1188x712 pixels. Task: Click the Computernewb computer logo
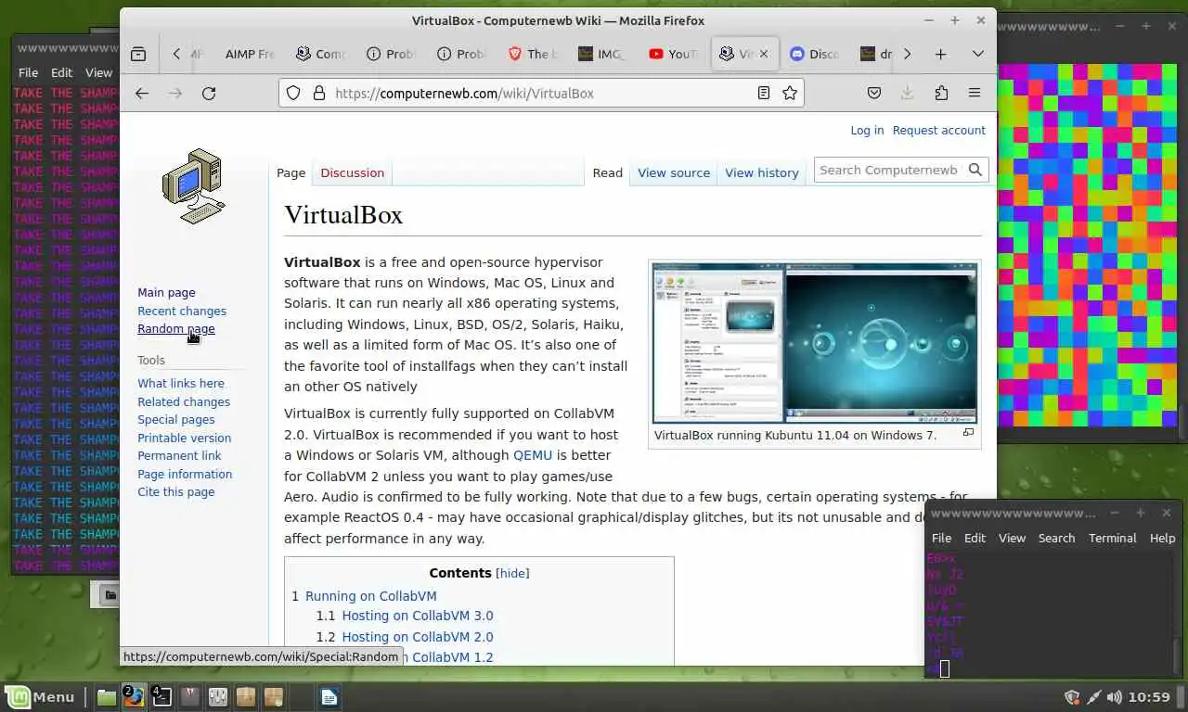[193, 185]
